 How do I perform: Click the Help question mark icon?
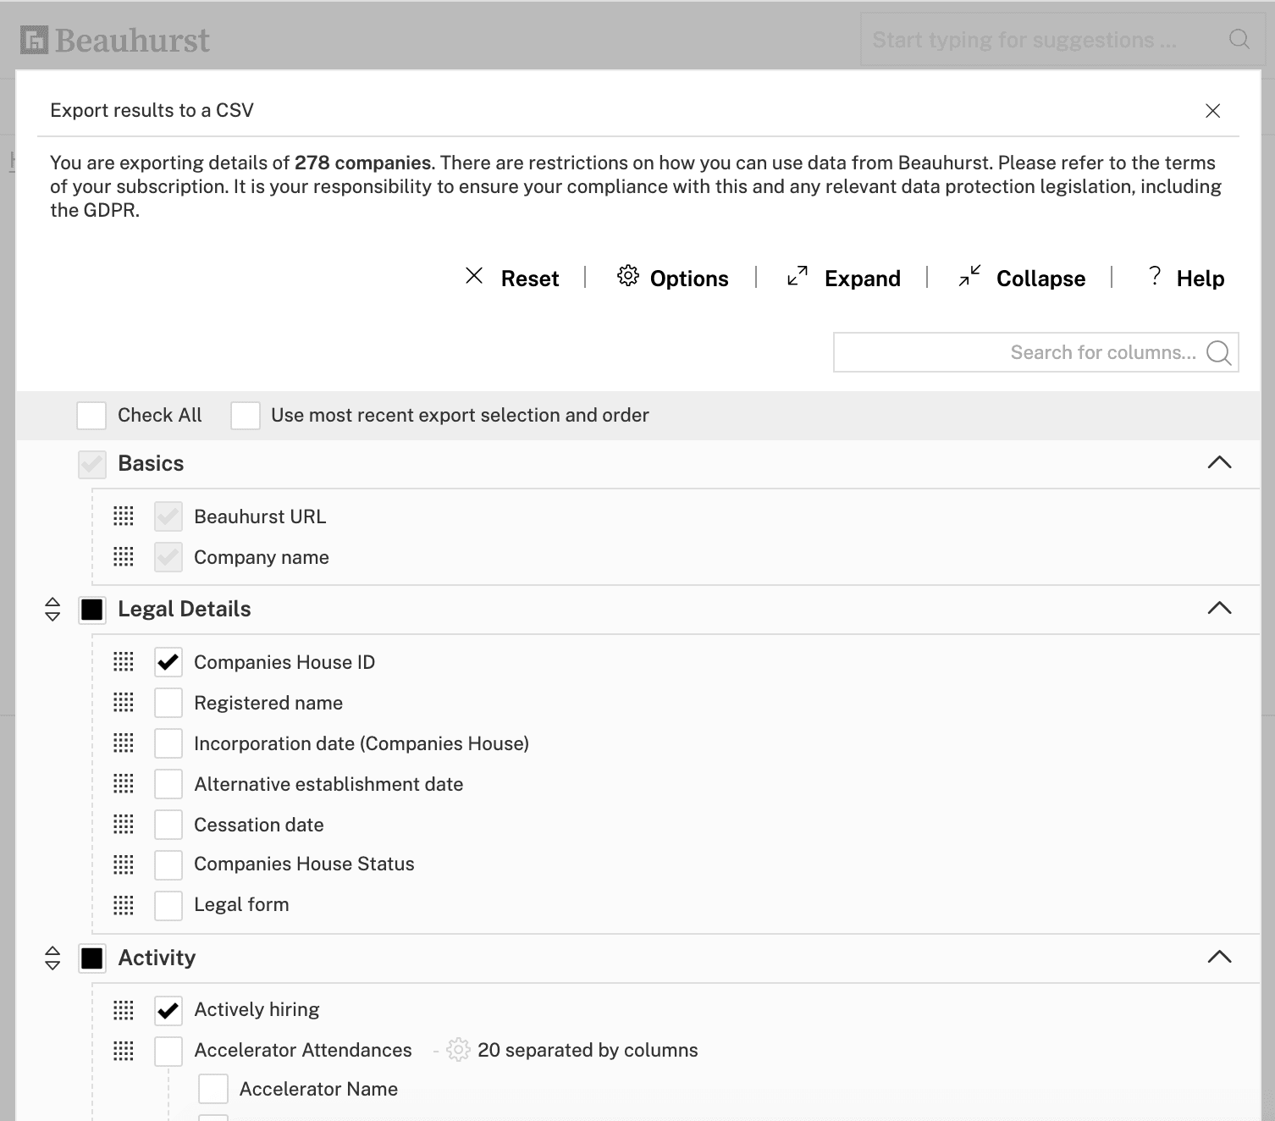tap(1154, 276)
